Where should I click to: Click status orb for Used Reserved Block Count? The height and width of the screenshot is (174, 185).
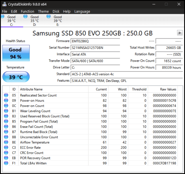6,116
